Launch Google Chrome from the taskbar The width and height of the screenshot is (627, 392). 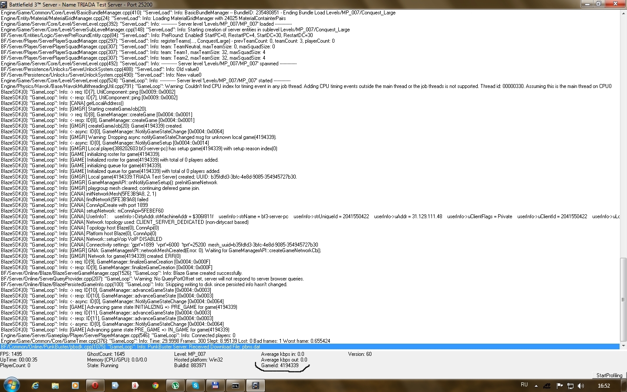[x=155, y=385]
